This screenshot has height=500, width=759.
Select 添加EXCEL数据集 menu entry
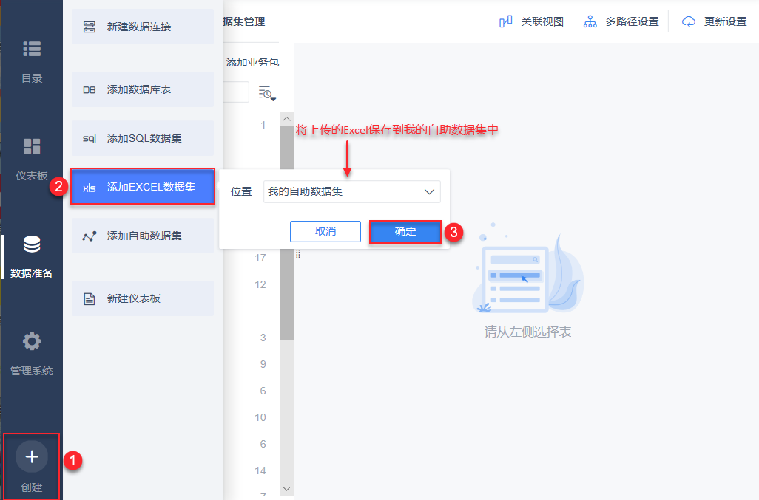pyautogui.click(x=143, y=187)
